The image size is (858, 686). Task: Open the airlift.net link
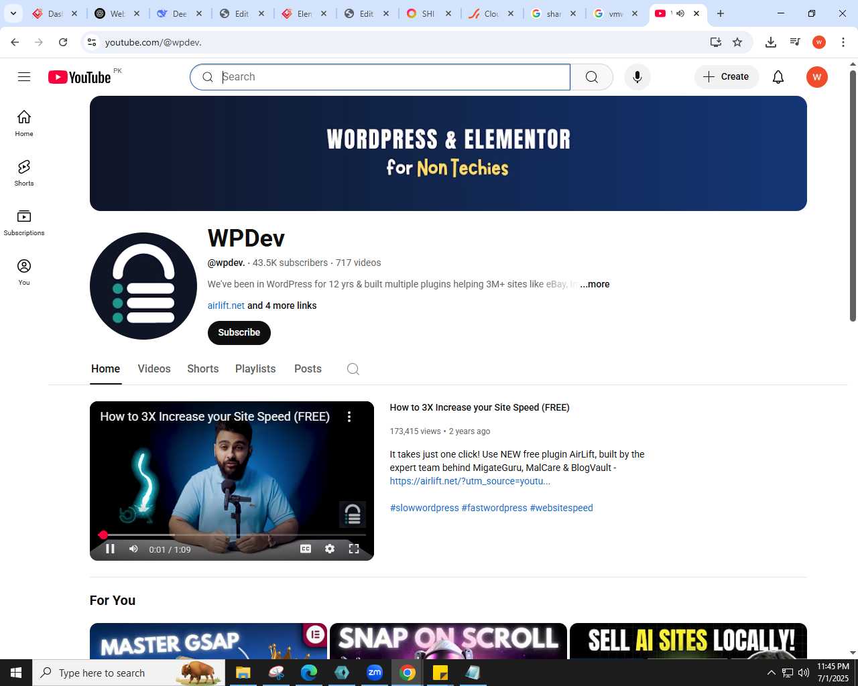[x=226, y=305]
